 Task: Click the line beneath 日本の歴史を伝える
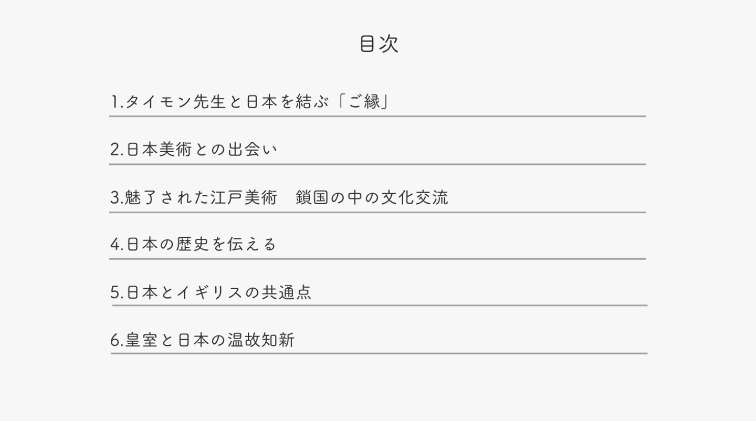point(377,259)
